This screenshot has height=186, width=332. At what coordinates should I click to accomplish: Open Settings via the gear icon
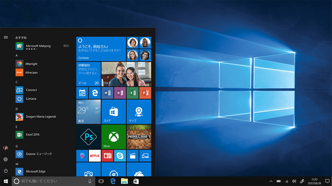[x=6, y=160]
